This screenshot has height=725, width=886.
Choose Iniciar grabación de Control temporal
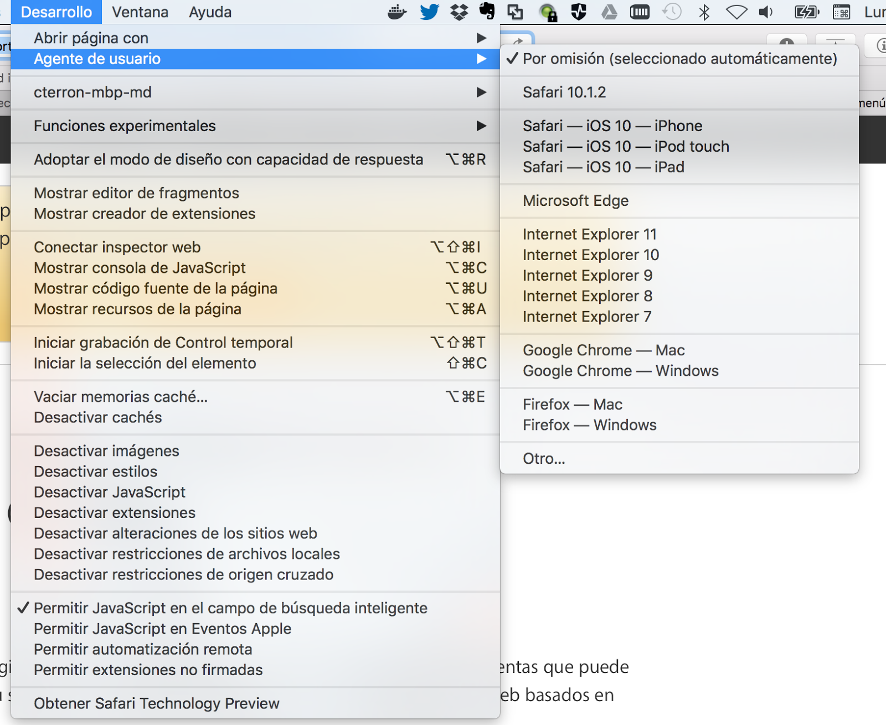coord(255,343)
